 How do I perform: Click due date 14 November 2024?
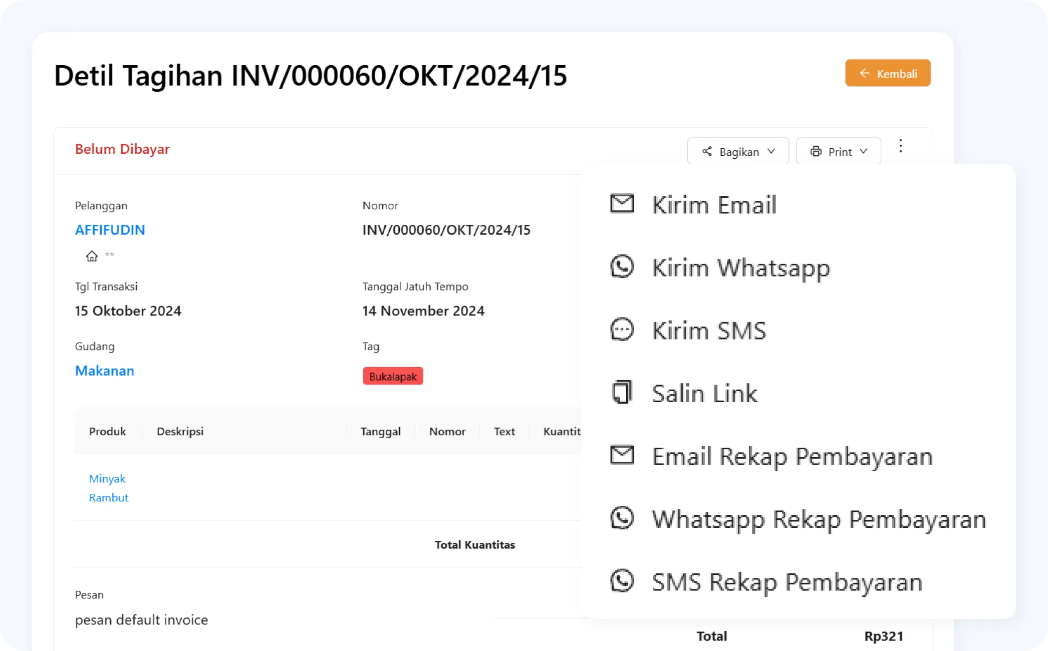pyautogui.click(x=423, y=310)
